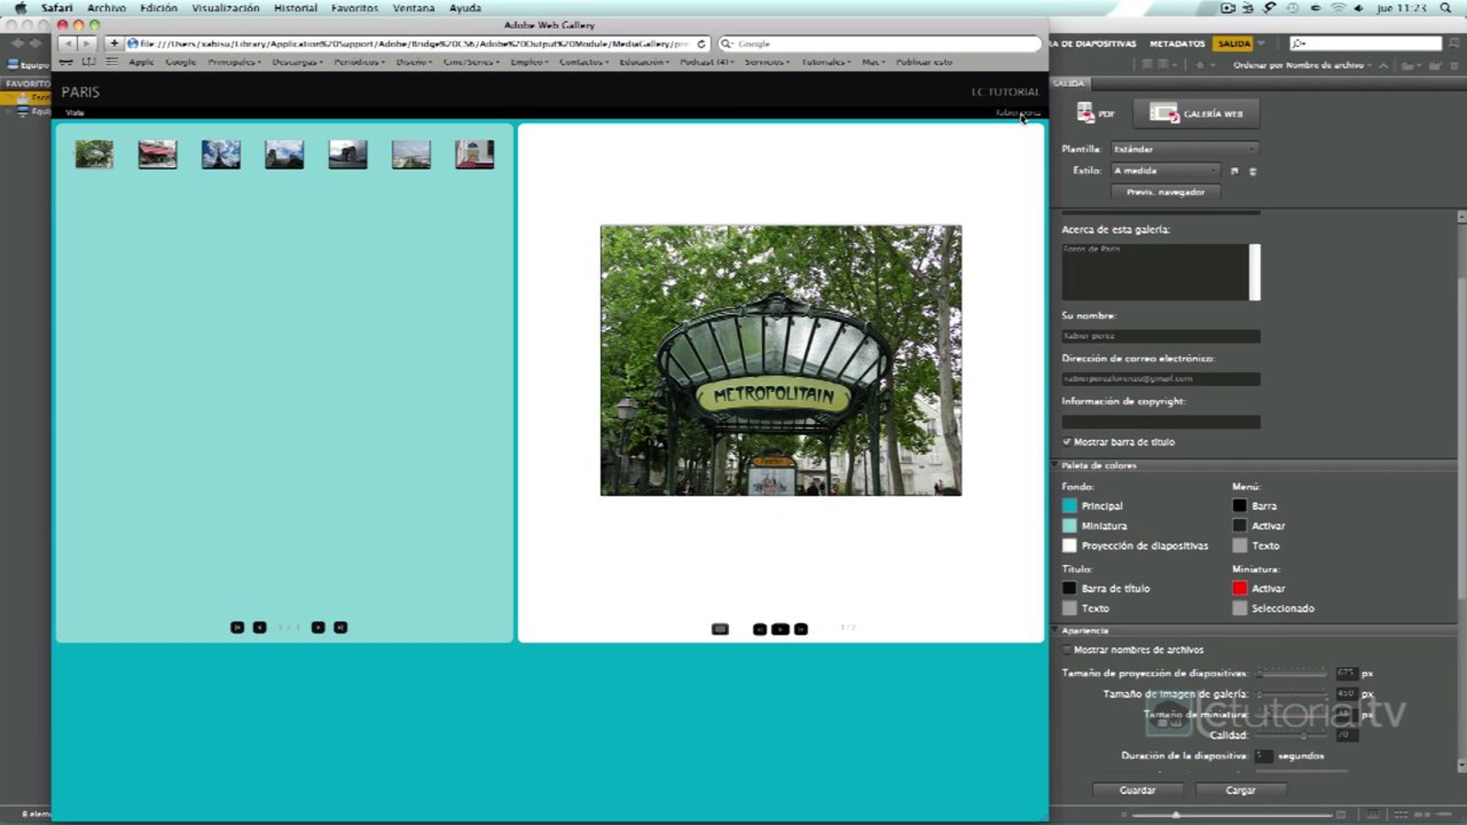Click the Guardar button

pos(1137,790)
